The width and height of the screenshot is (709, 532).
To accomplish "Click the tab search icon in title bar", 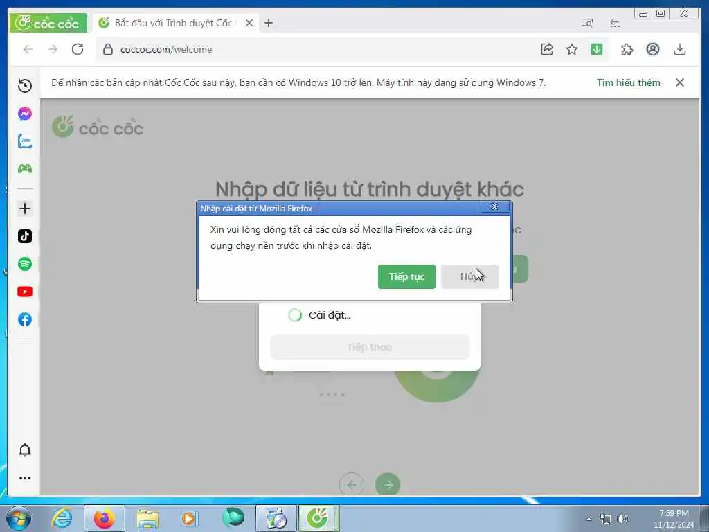I will [x=587, y=23].
